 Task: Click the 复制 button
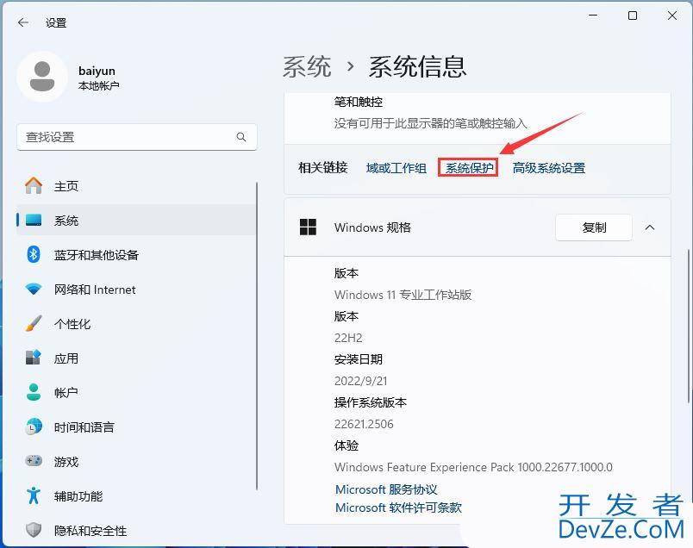pyautogui.click(x=594, y=227)
